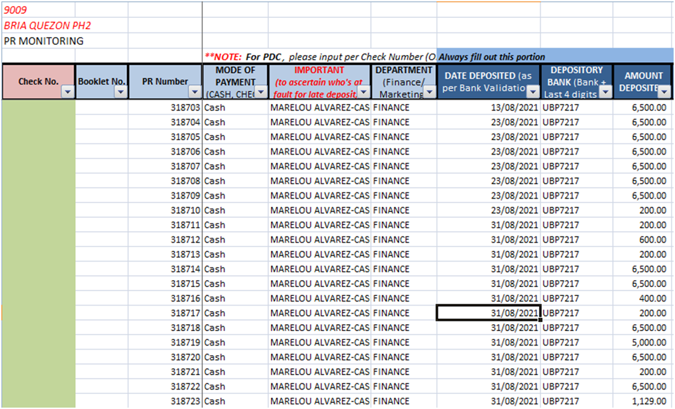The width and height of the screenshot is (675, 409).
Task: Open the PR Number column filter dropdown
Action: coord(194,91)
